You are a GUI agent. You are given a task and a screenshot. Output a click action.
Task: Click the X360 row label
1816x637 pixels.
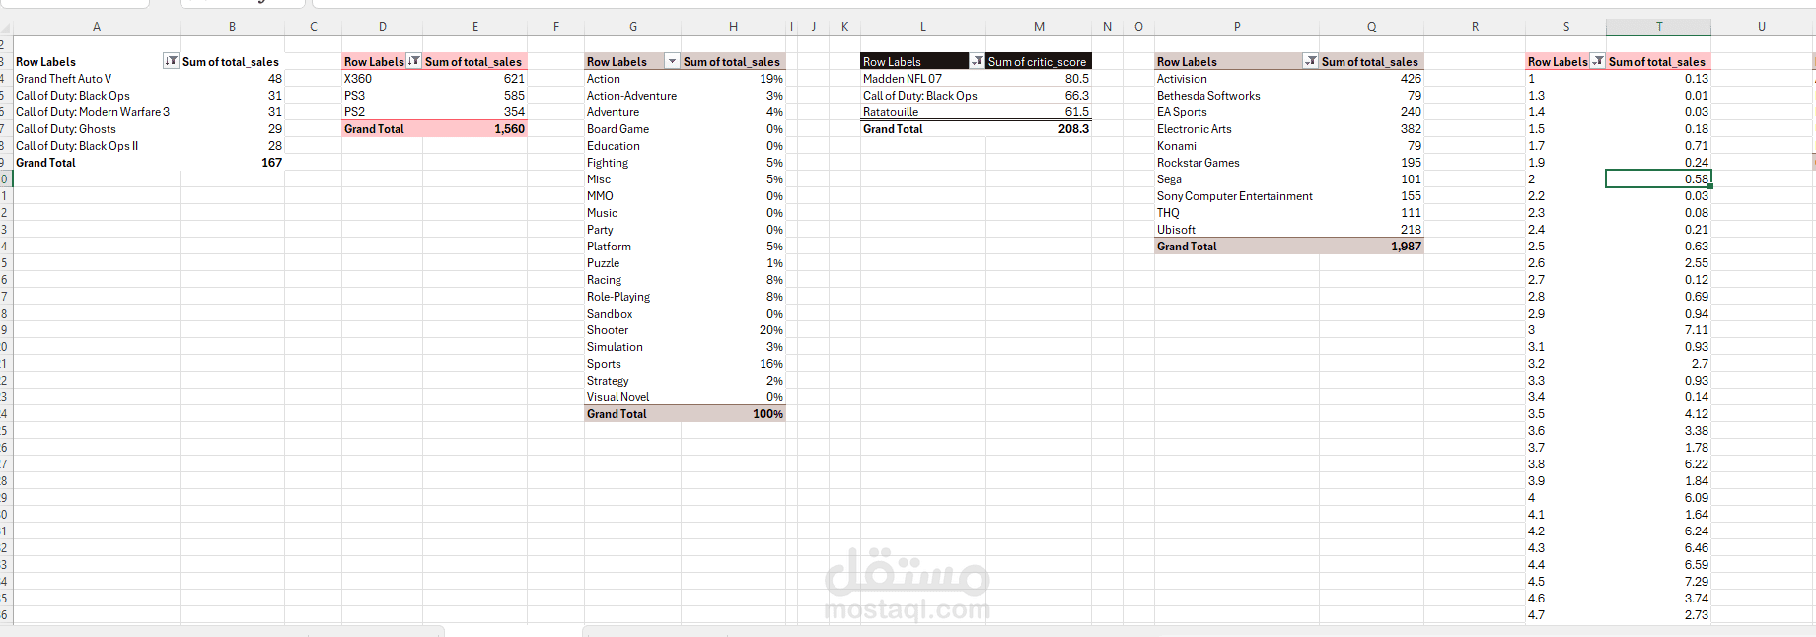383,79
